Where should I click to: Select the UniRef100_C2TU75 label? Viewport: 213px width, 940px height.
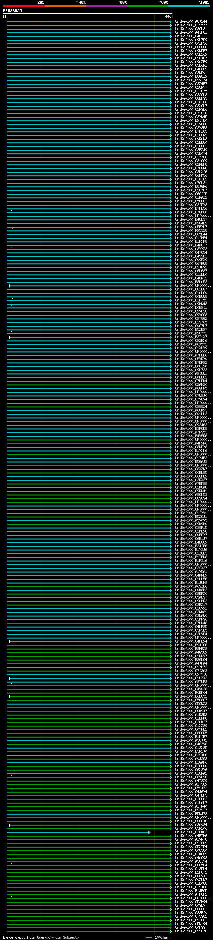191,91
